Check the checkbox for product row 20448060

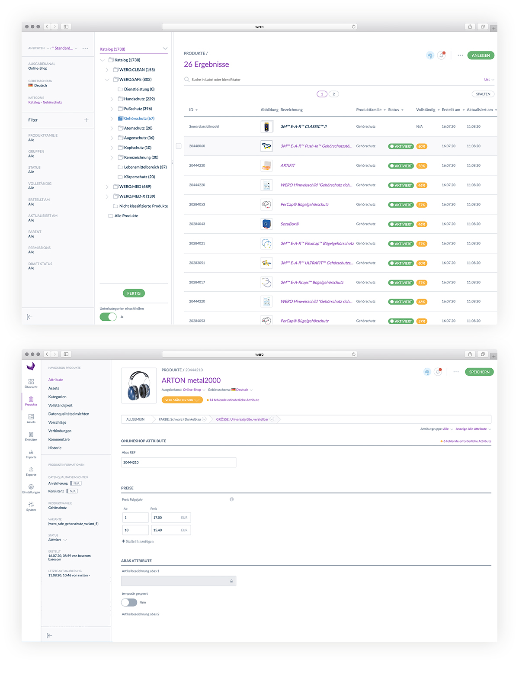[x=179, y=146]
